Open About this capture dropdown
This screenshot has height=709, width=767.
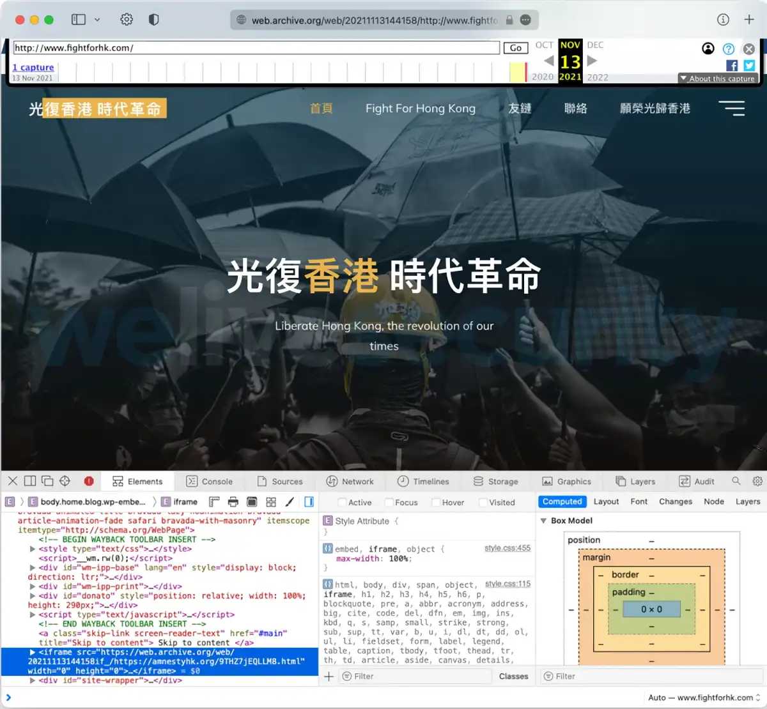(x=718, y=79)
